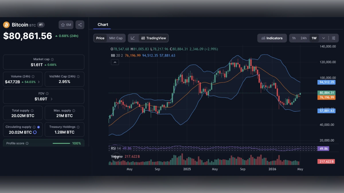
Task: Click the 2026 label on time axis
Action: [272, 169]
